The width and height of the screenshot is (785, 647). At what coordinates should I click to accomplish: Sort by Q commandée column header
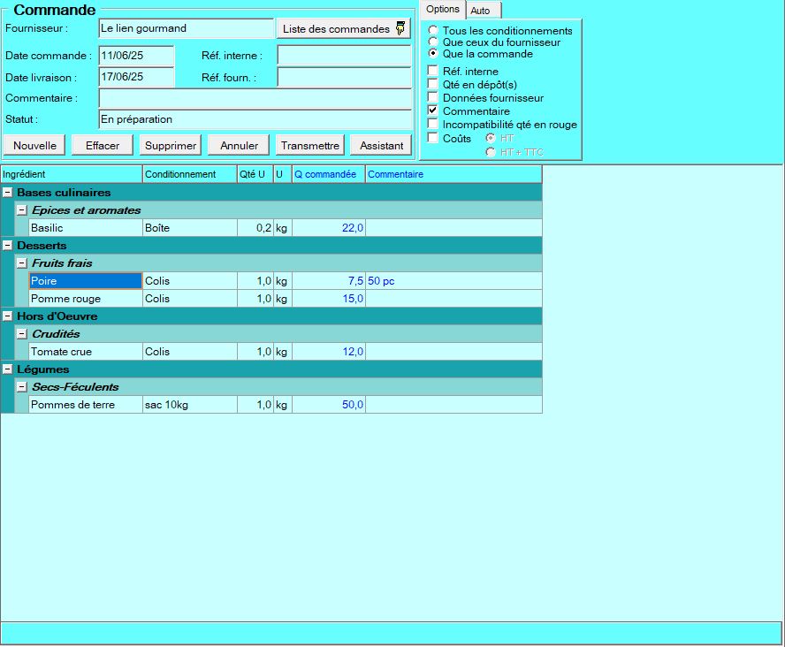pos(325,174)
